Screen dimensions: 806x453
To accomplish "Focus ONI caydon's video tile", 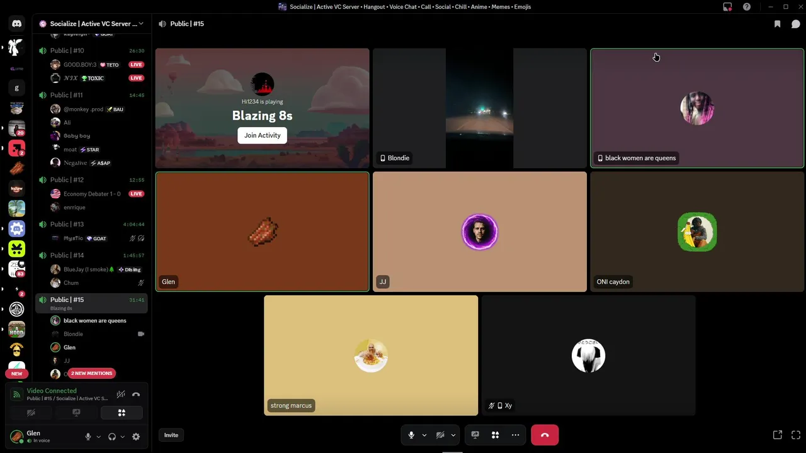I will point(697,232).
